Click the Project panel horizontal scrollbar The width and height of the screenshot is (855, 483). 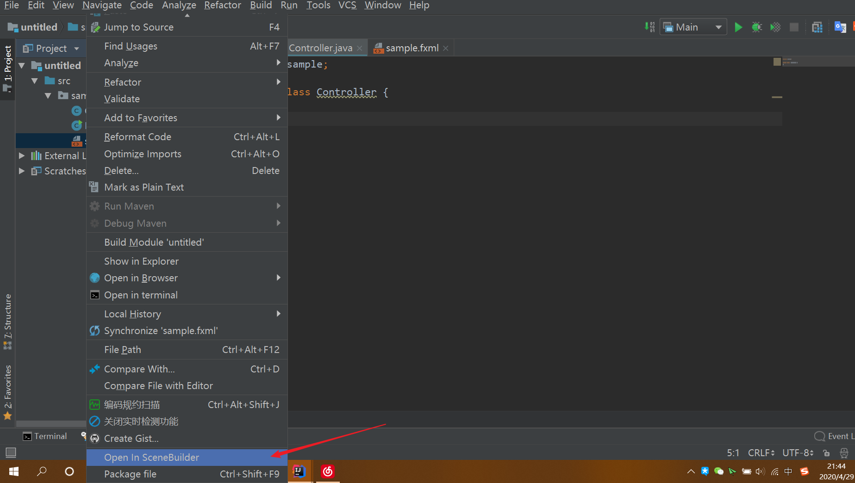[x=51, y=424]
